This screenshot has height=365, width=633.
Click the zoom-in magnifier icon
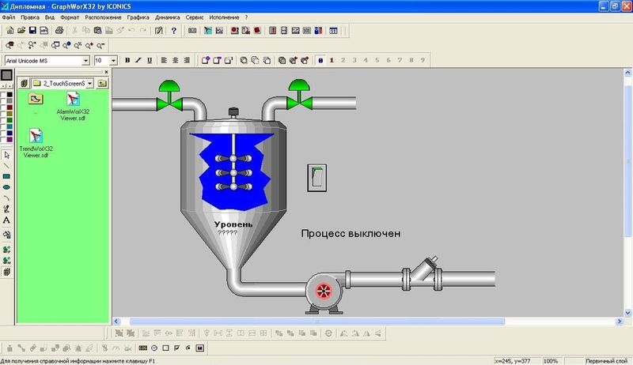click(x=89, y=45)
